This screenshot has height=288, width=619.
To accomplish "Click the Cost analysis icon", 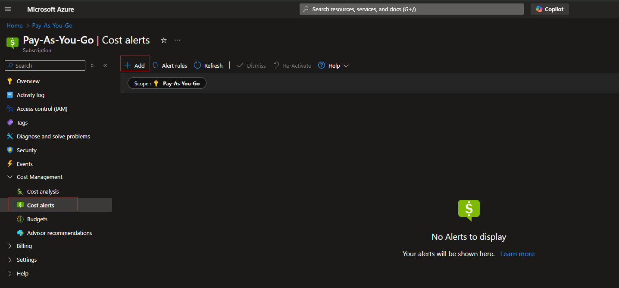I will 20,191.
